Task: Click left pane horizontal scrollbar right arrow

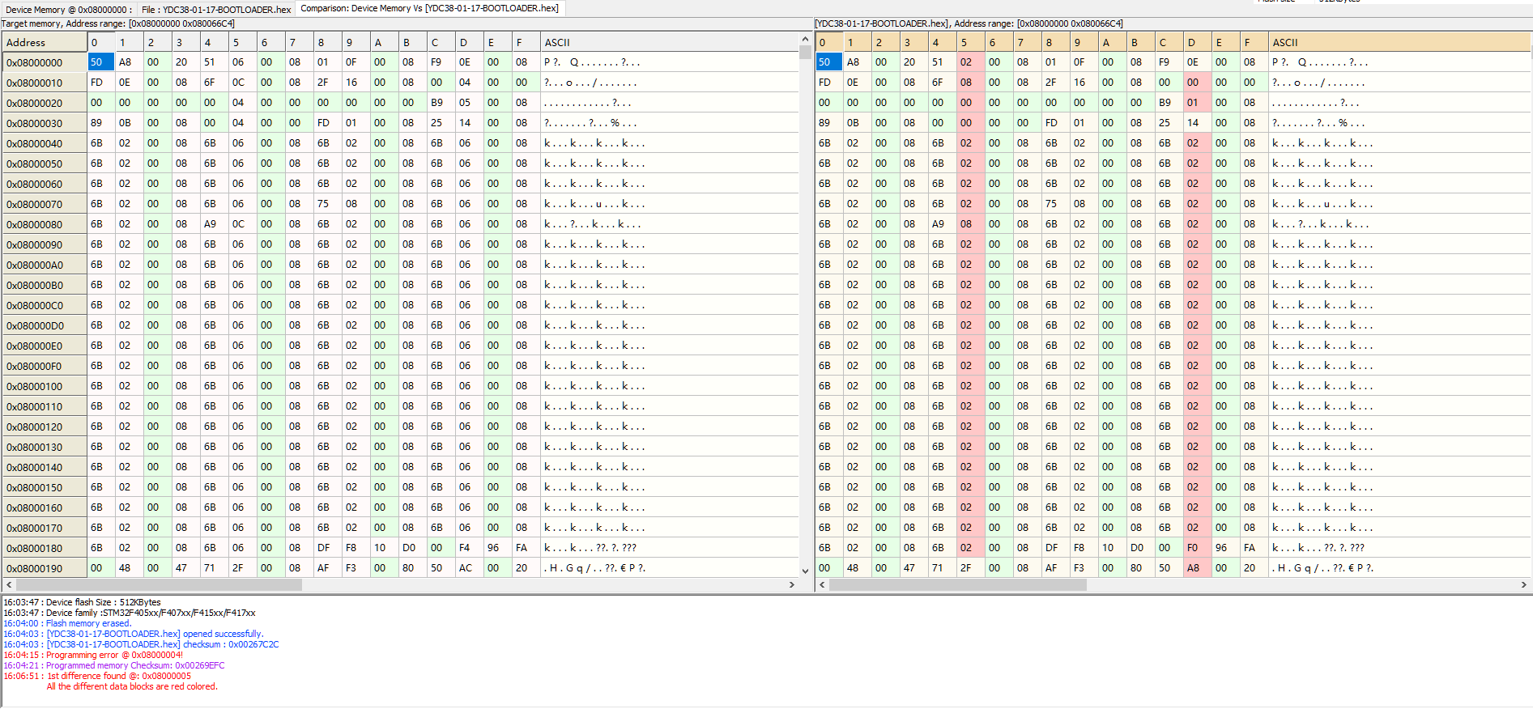Action: 792,584
